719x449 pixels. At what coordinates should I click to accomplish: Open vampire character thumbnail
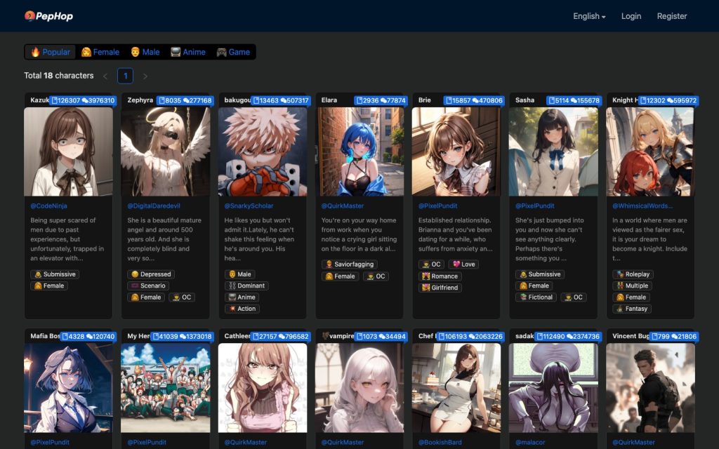359,388
